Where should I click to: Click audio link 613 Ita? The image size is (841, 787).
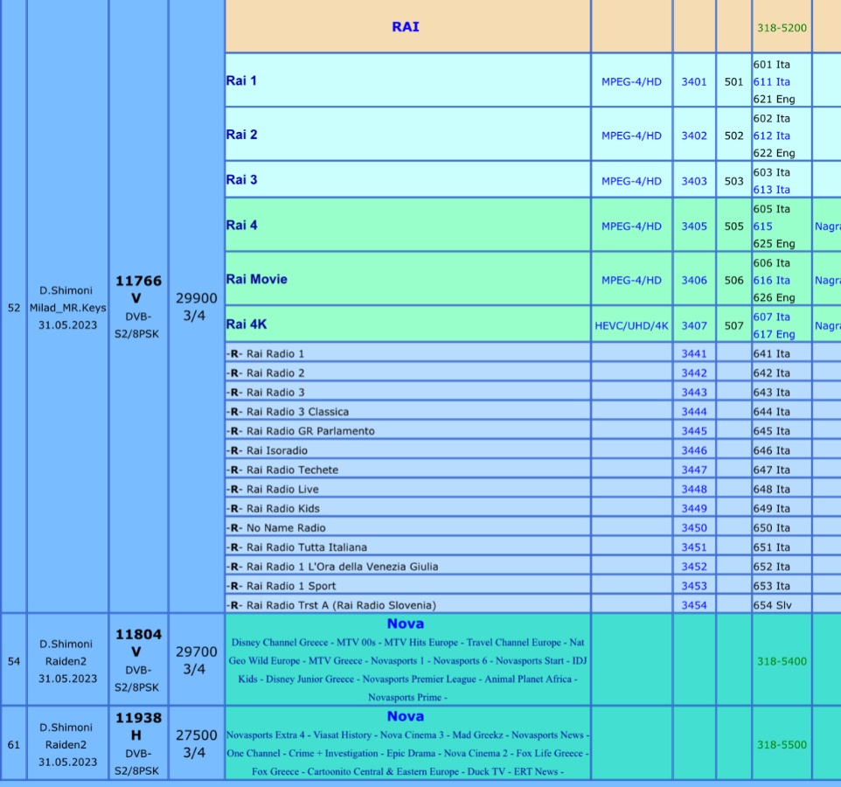[771, 190]
